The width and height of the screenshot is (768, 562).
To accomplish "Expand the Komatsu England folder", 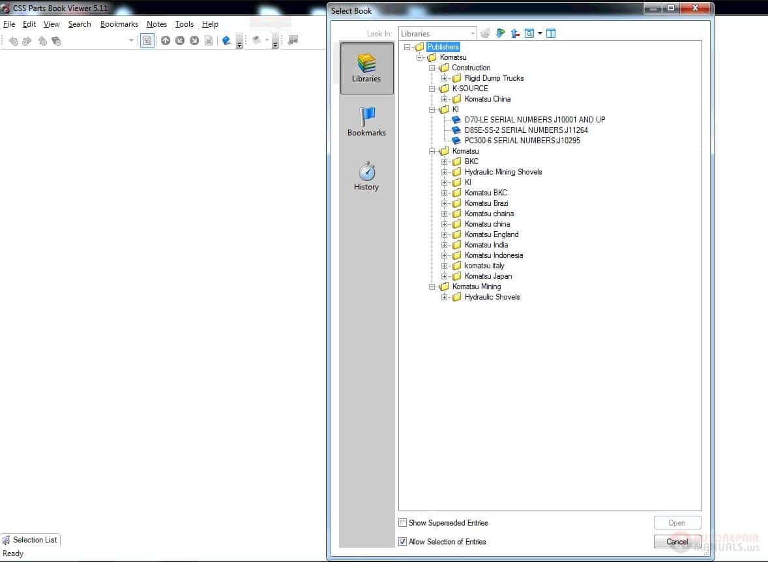I will tap(444, 235).
